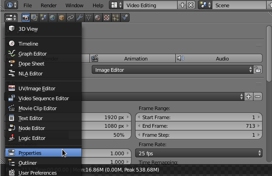Switch editor to NLA Editor
Viewport: 272px width, 176px height.
[x=43, y=74]
